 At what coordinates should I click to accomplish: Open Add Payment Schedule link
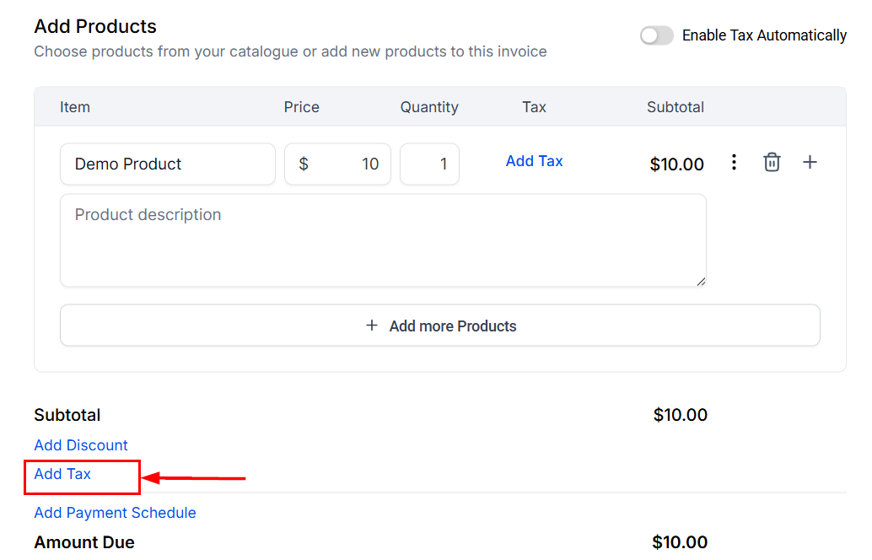click(x=115, y=513)
